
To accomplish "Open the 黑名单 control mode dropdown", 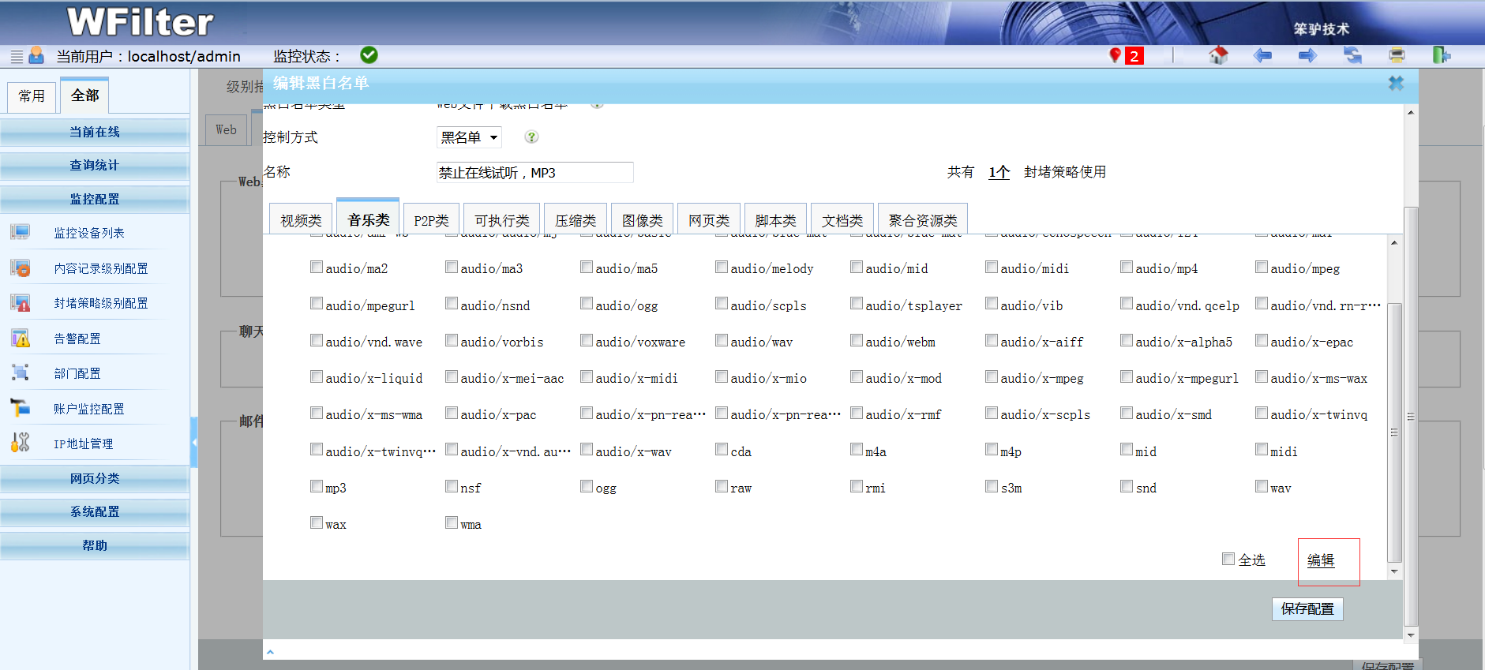I will coord(469,137).
